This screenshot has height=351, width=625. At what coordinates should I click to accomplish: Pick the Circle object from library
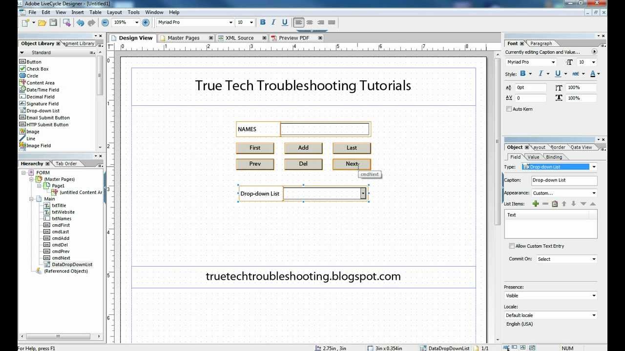(32, 76)
